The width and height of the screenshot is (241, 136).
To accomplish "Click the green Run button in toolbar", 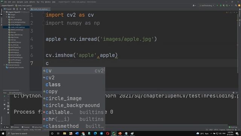I will 217,6.
